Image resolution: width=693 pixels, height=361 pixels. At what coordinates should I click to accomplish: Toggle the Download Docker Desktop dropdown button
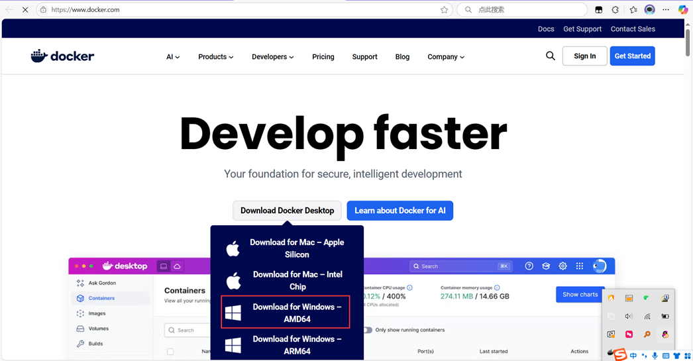click(288, 211)
